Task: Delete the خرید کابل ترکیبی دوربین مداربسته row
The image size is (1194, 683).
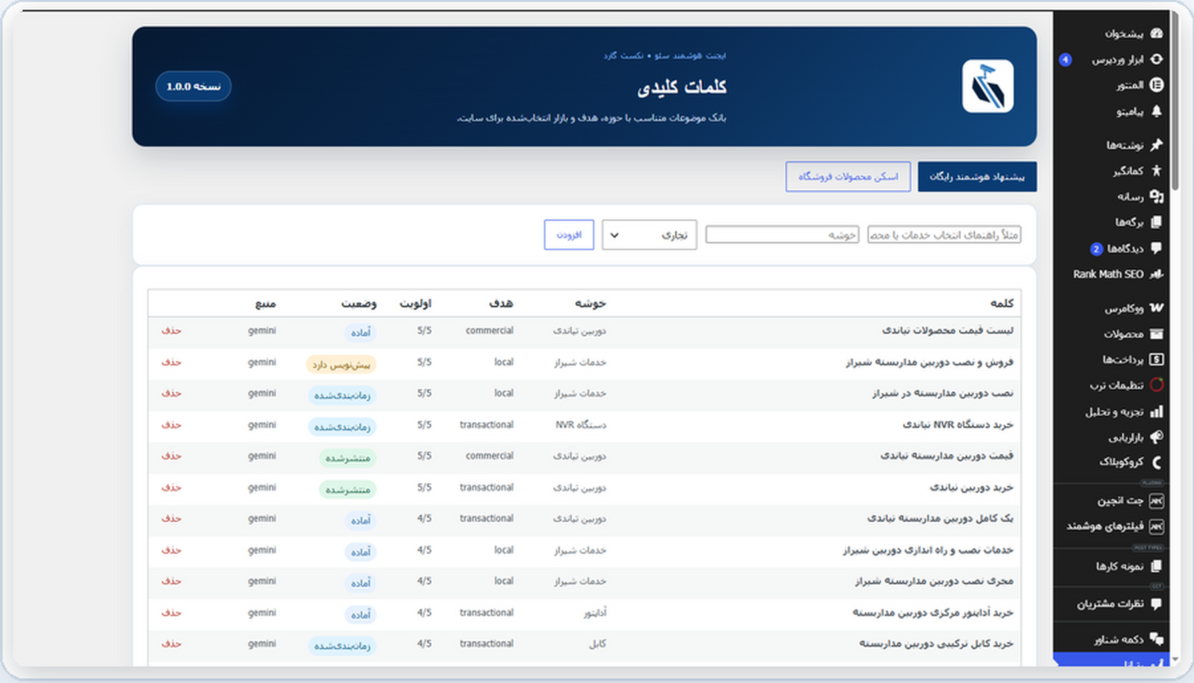Action: (x=171, y=644)
